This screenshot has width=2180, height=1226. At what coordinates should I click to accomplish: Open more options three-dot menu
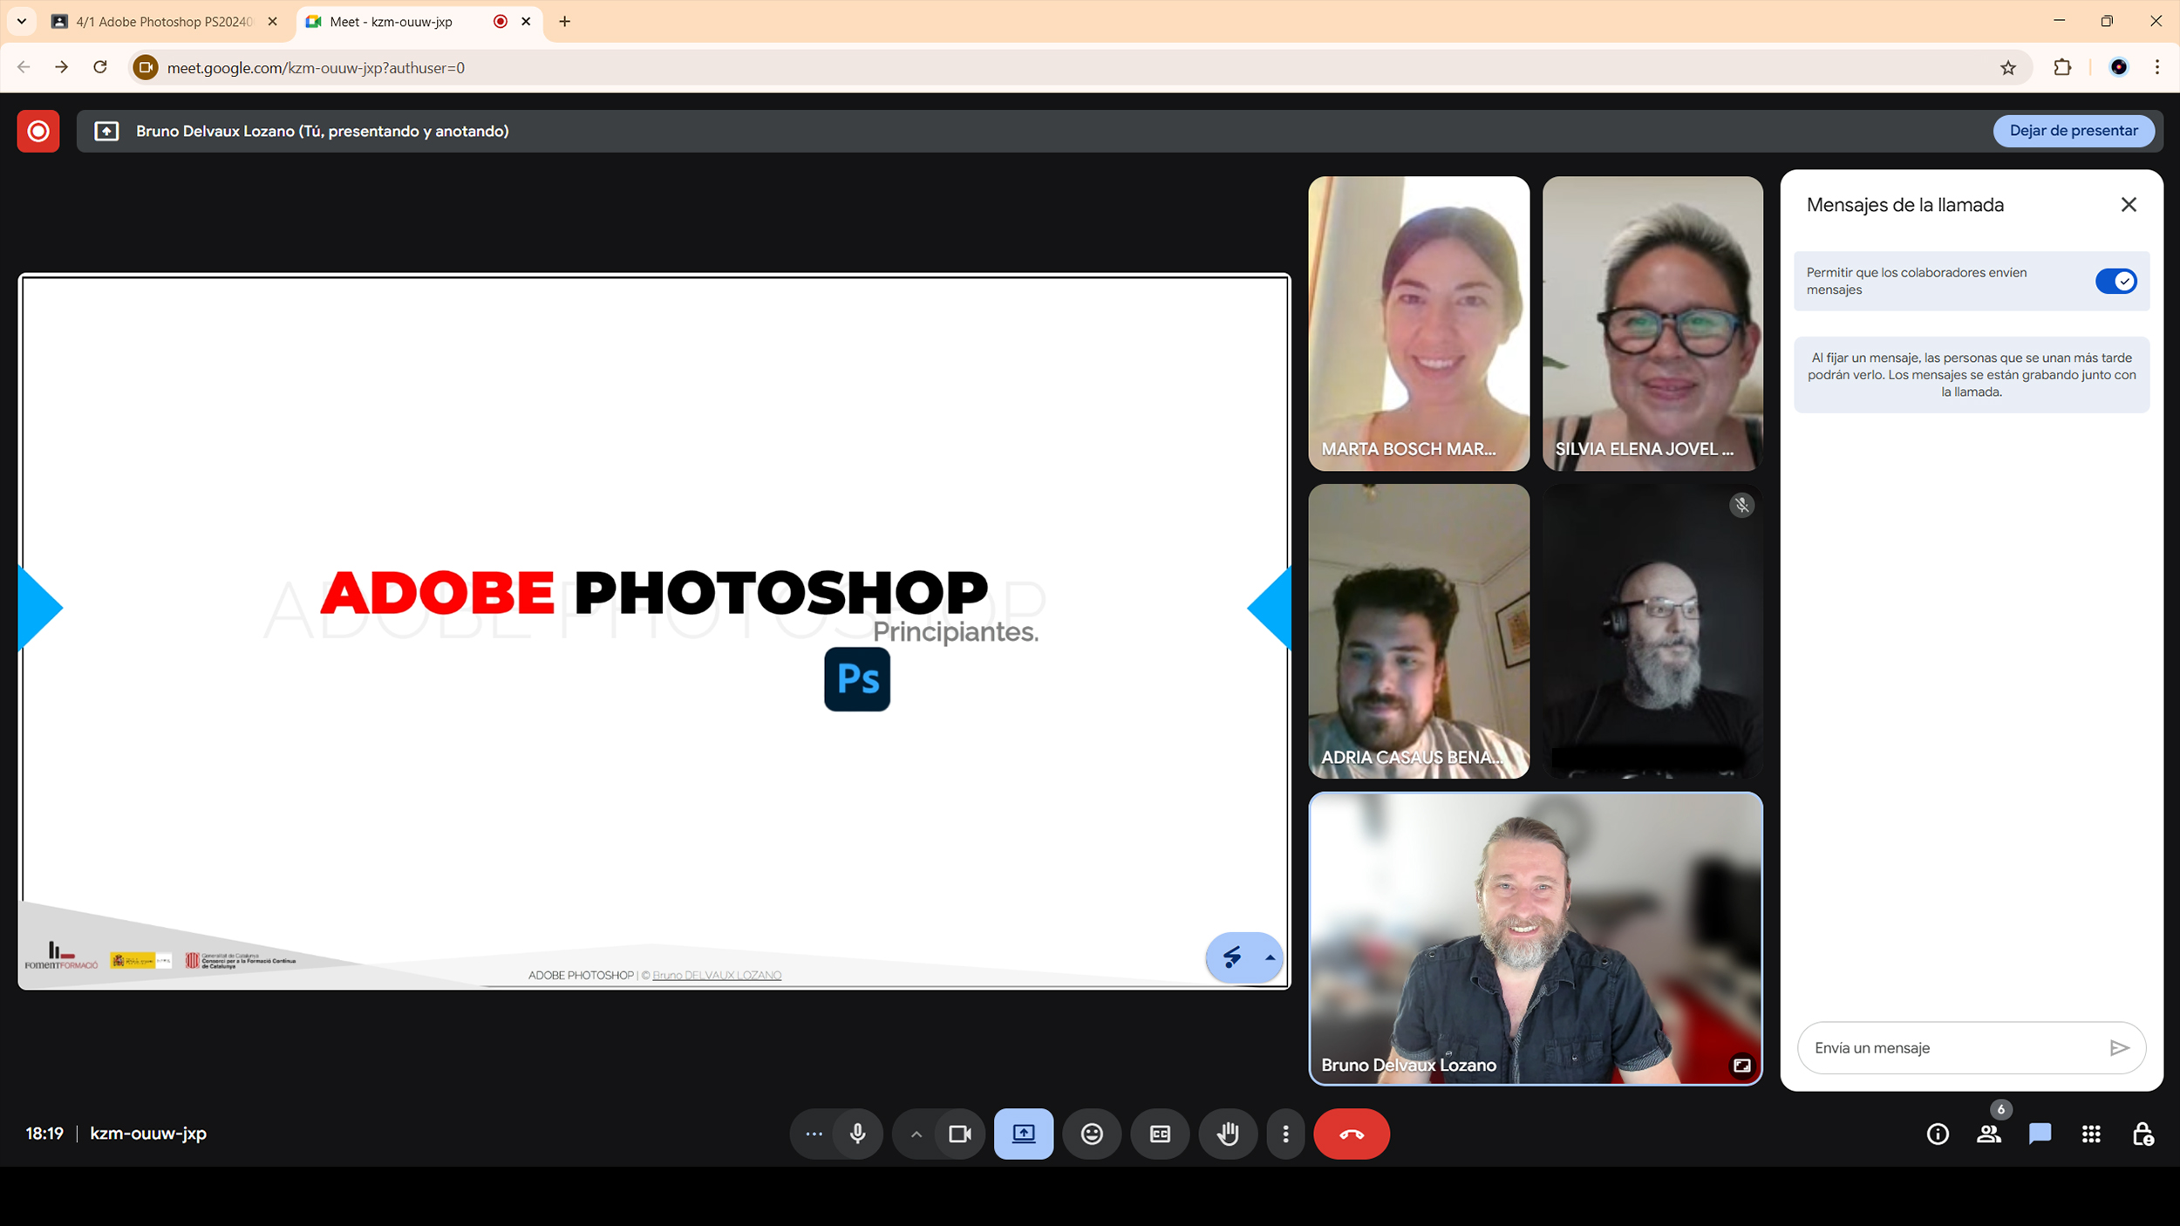pyautogui.click(x=1285, y=1134)
